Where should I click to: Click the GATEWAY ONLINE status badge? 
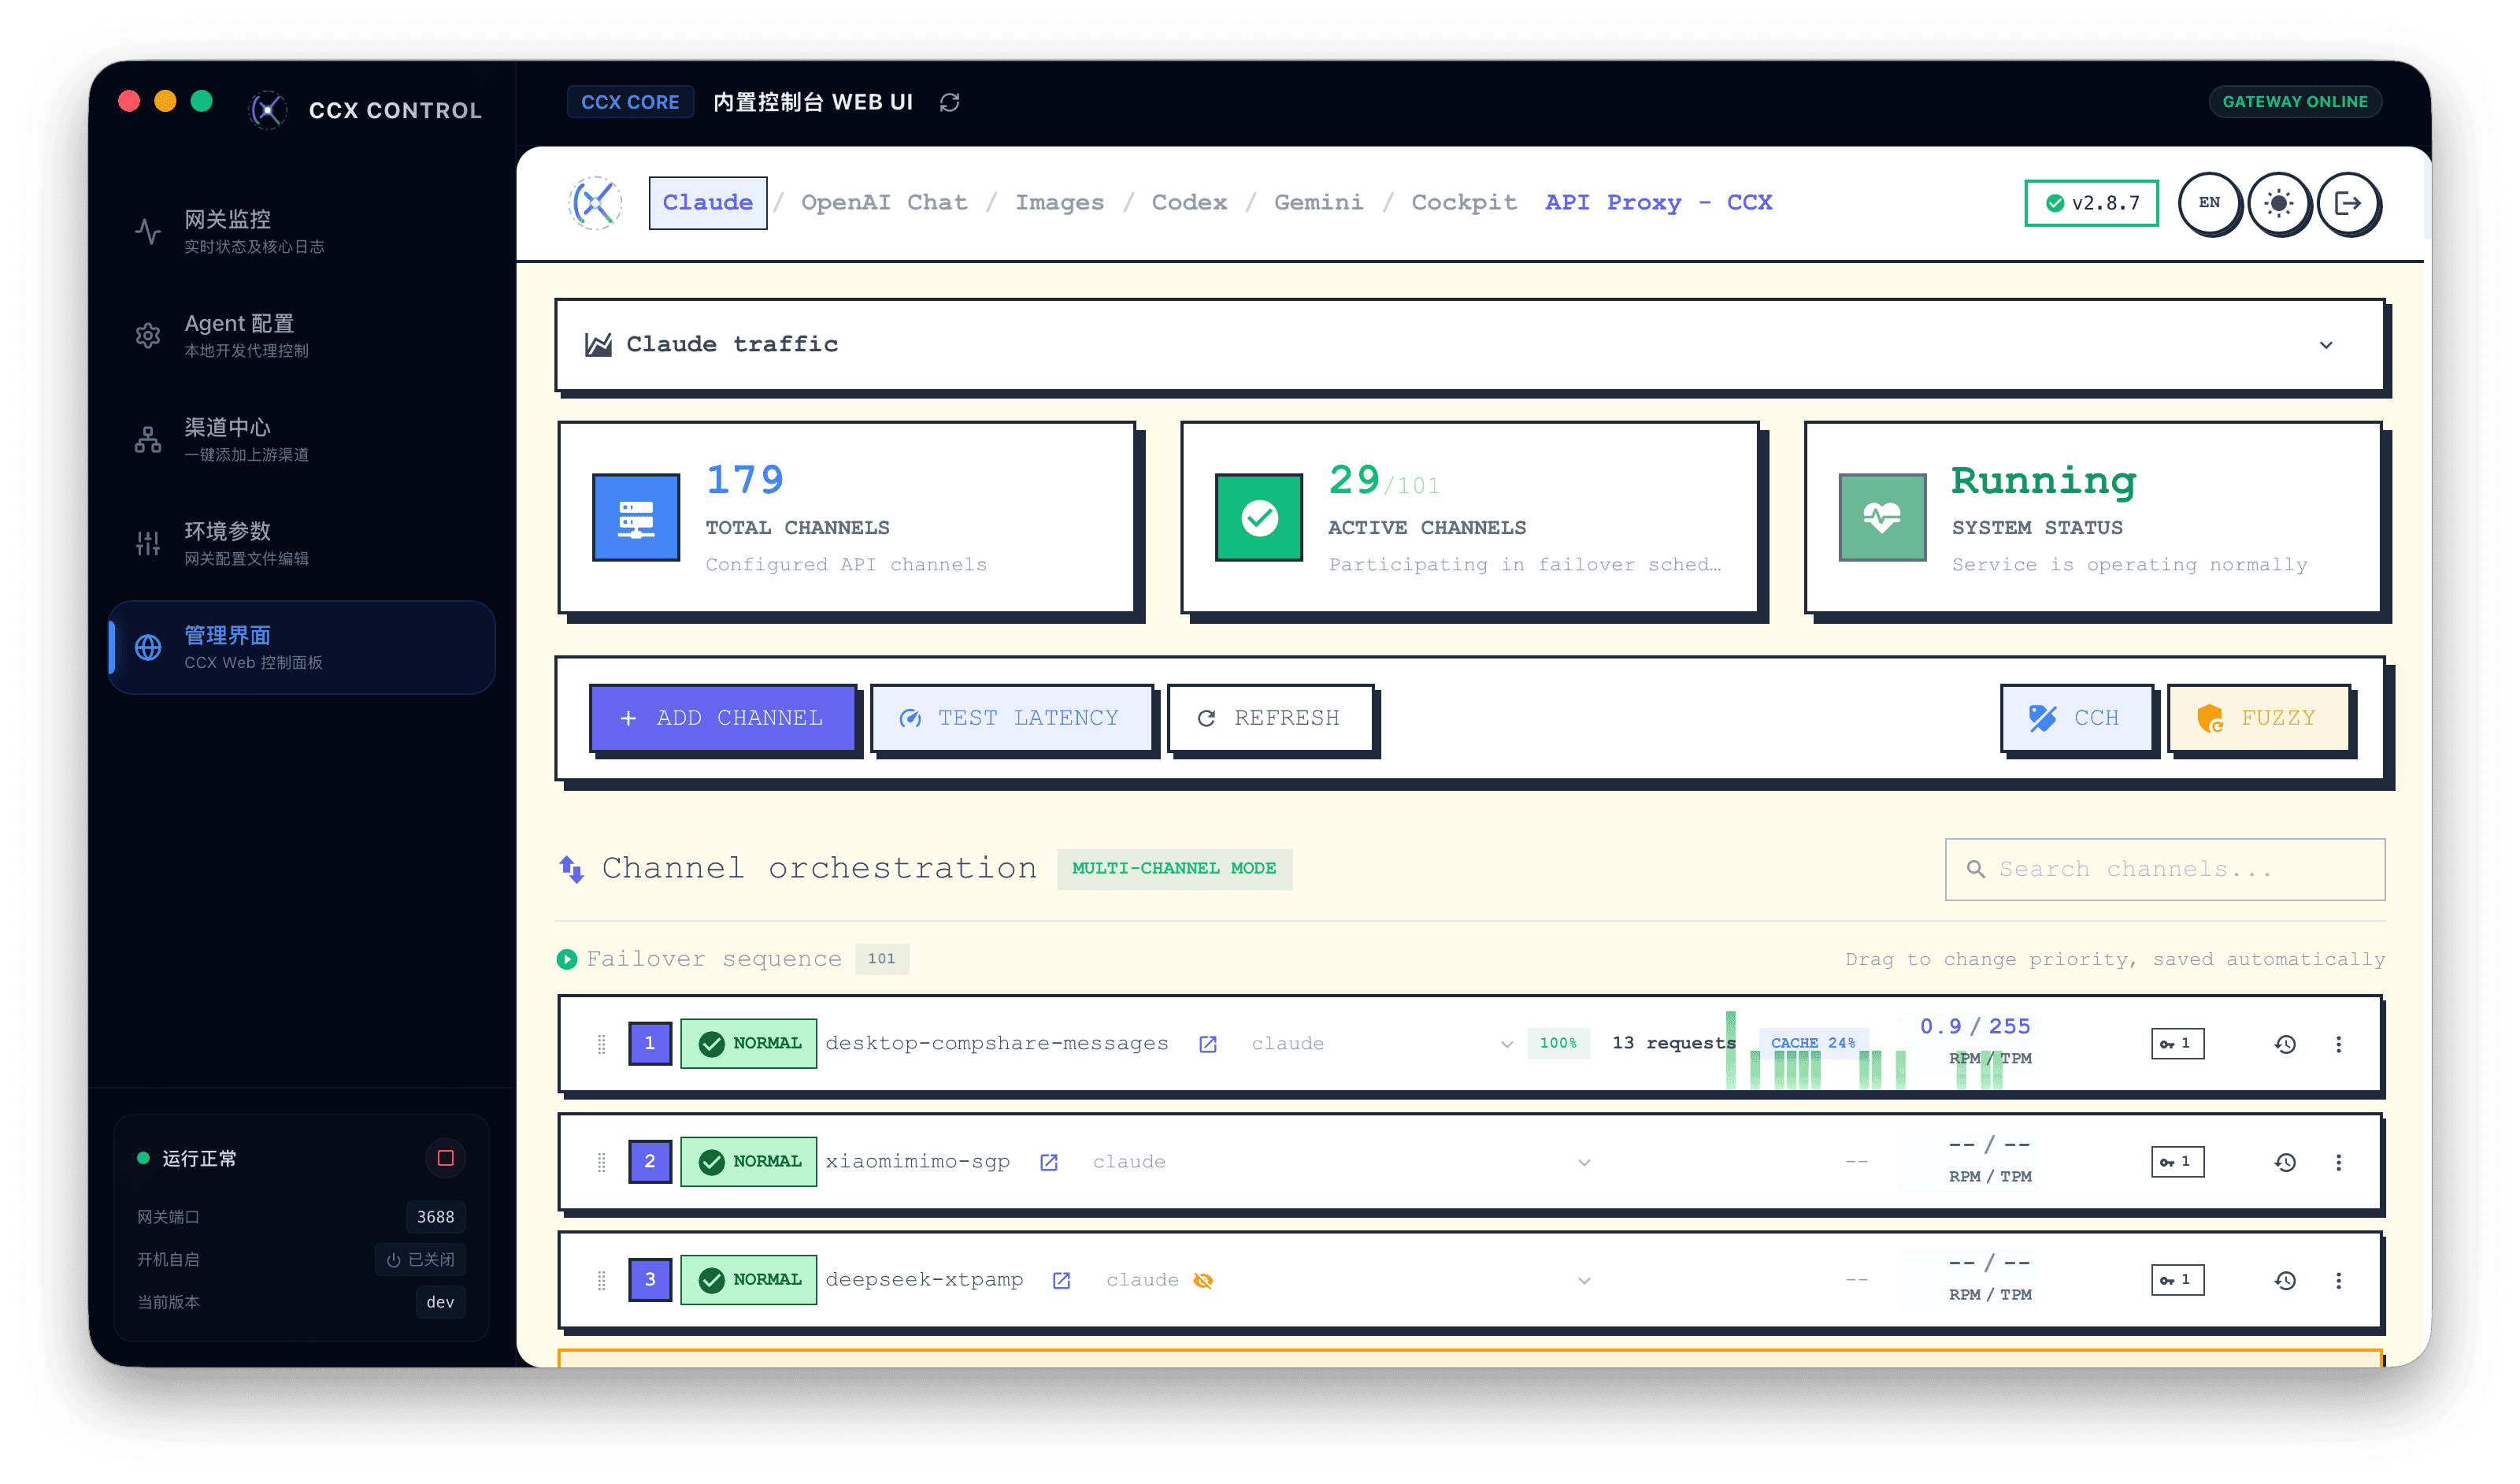pos(2294,102)
